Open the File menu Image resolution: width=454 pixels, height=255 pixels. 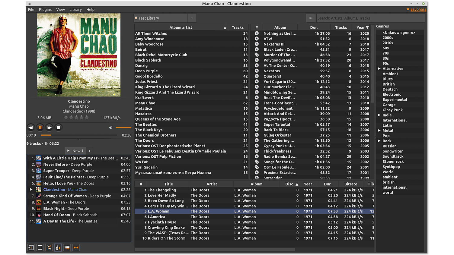tap(31, 10)
